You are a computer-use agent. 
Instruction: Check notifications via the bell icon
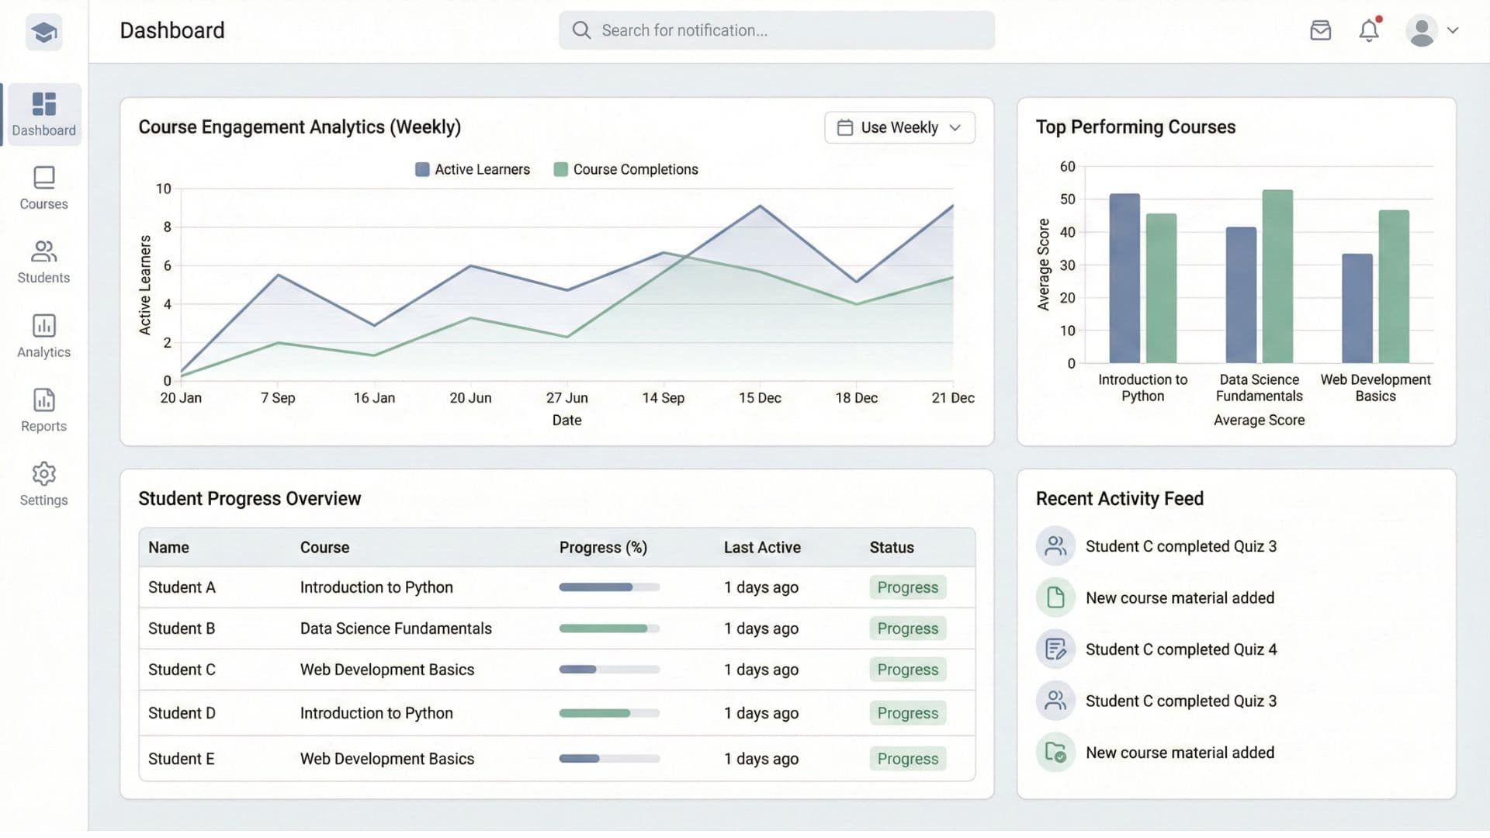[x=1369, y=31]
